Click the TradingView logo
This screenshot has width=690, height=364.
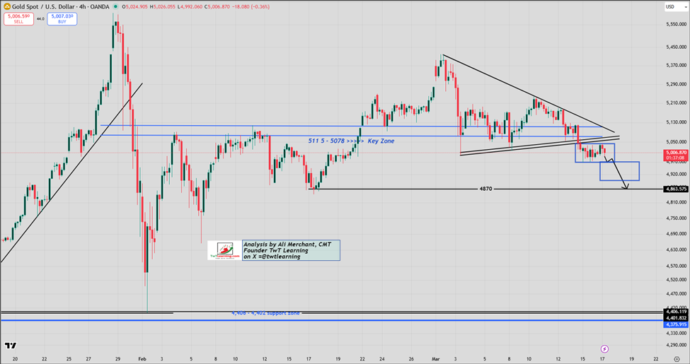[11, 346]
